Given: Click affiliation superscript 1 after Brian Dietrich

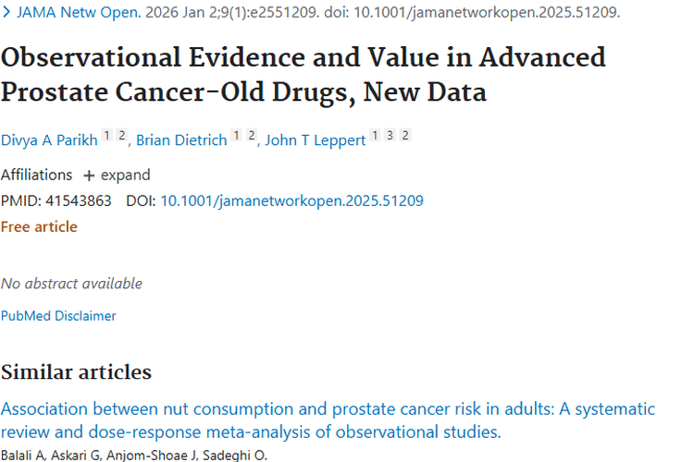Looking at the screenshot, I should click(x=236, y=137).
